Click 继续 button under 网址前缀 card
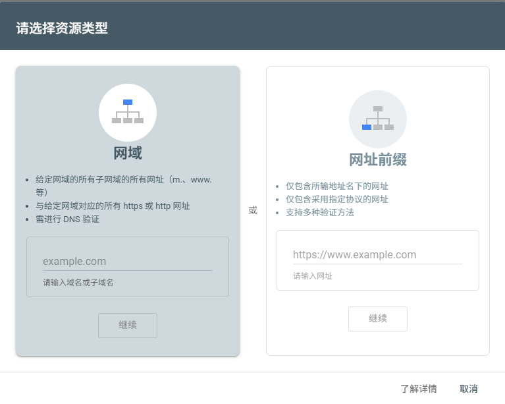 (378, 318)
